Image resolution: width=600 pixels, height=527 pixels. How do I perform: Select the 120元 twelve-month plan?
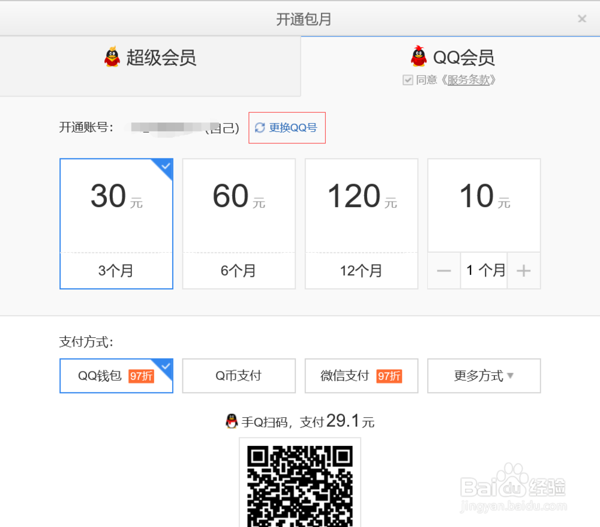(361, 224)
